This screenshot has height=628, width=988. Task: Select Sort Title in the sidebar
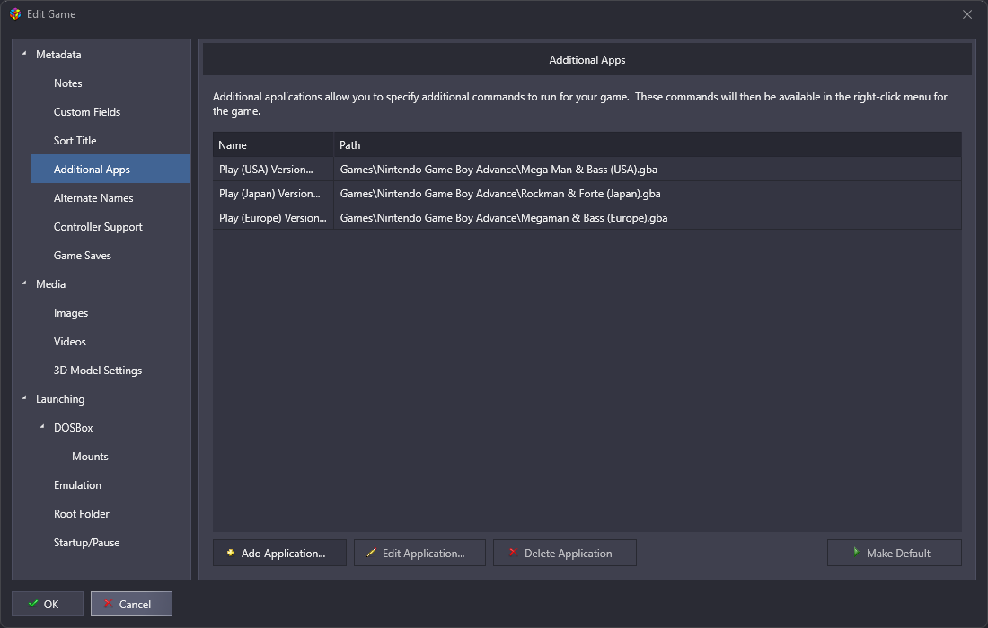[75, 140]
